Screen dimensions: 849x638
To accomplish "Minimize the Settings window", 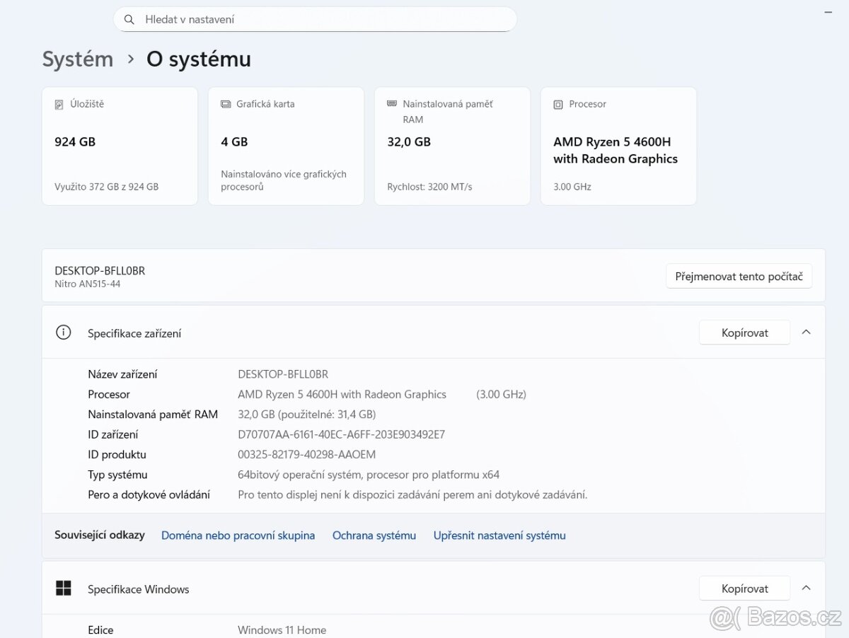I will pos(828,12).
